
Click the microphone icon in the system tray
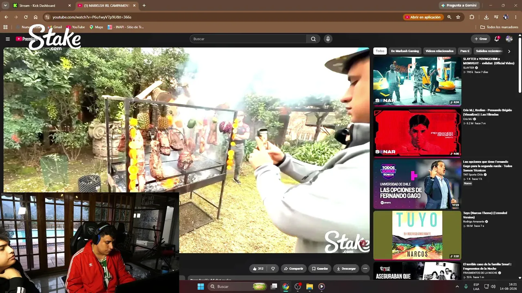point(466,286)
